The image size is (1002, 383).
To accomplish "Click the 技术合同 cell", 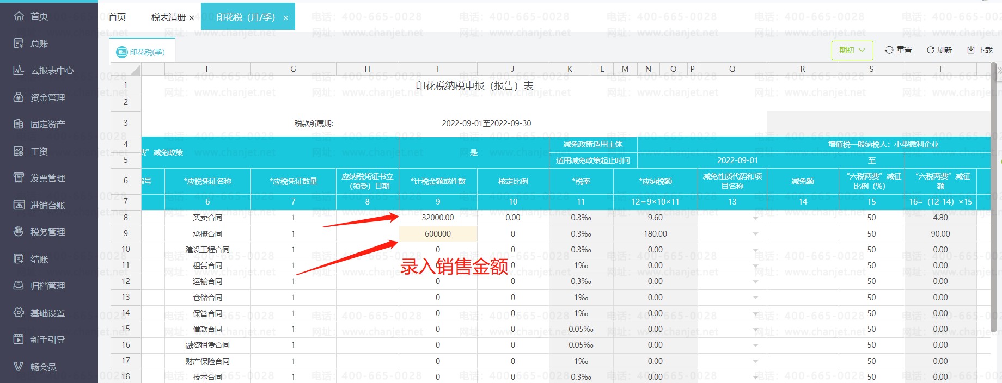I will tap(207, 377).
